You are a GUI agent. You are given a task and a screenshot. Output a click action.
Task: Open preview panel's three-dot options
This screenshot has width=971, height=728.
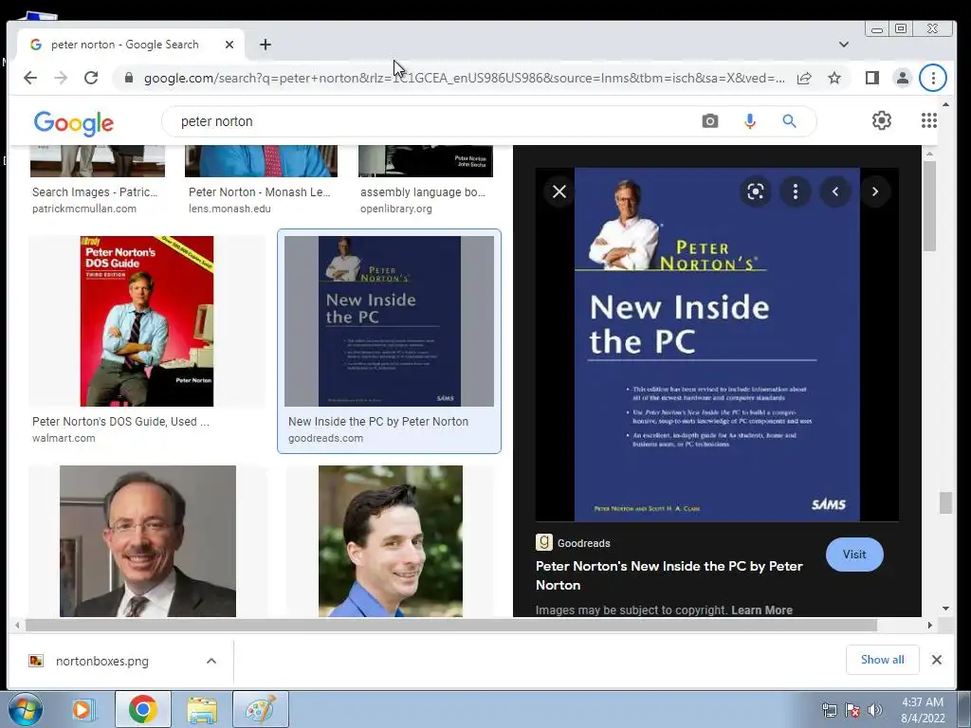click(x=796, y=191)
